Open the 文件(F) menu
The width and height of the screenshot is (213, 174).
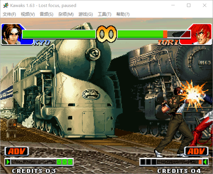click(x=9, y=14)
